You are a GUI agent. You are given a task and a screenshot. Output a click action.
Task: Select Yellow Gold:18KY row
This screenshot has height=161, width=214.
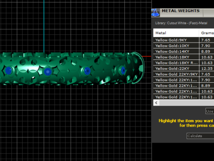click(184, 57)
